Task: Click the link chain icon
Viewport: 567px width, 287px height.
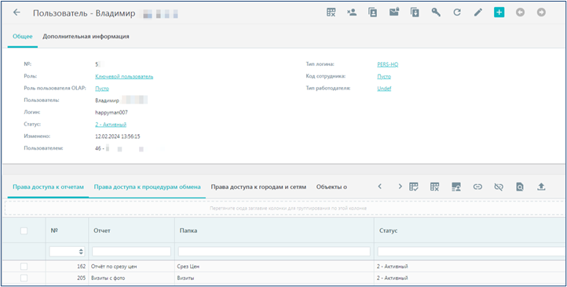Action: pyautogui.click(x=477, y=187)
